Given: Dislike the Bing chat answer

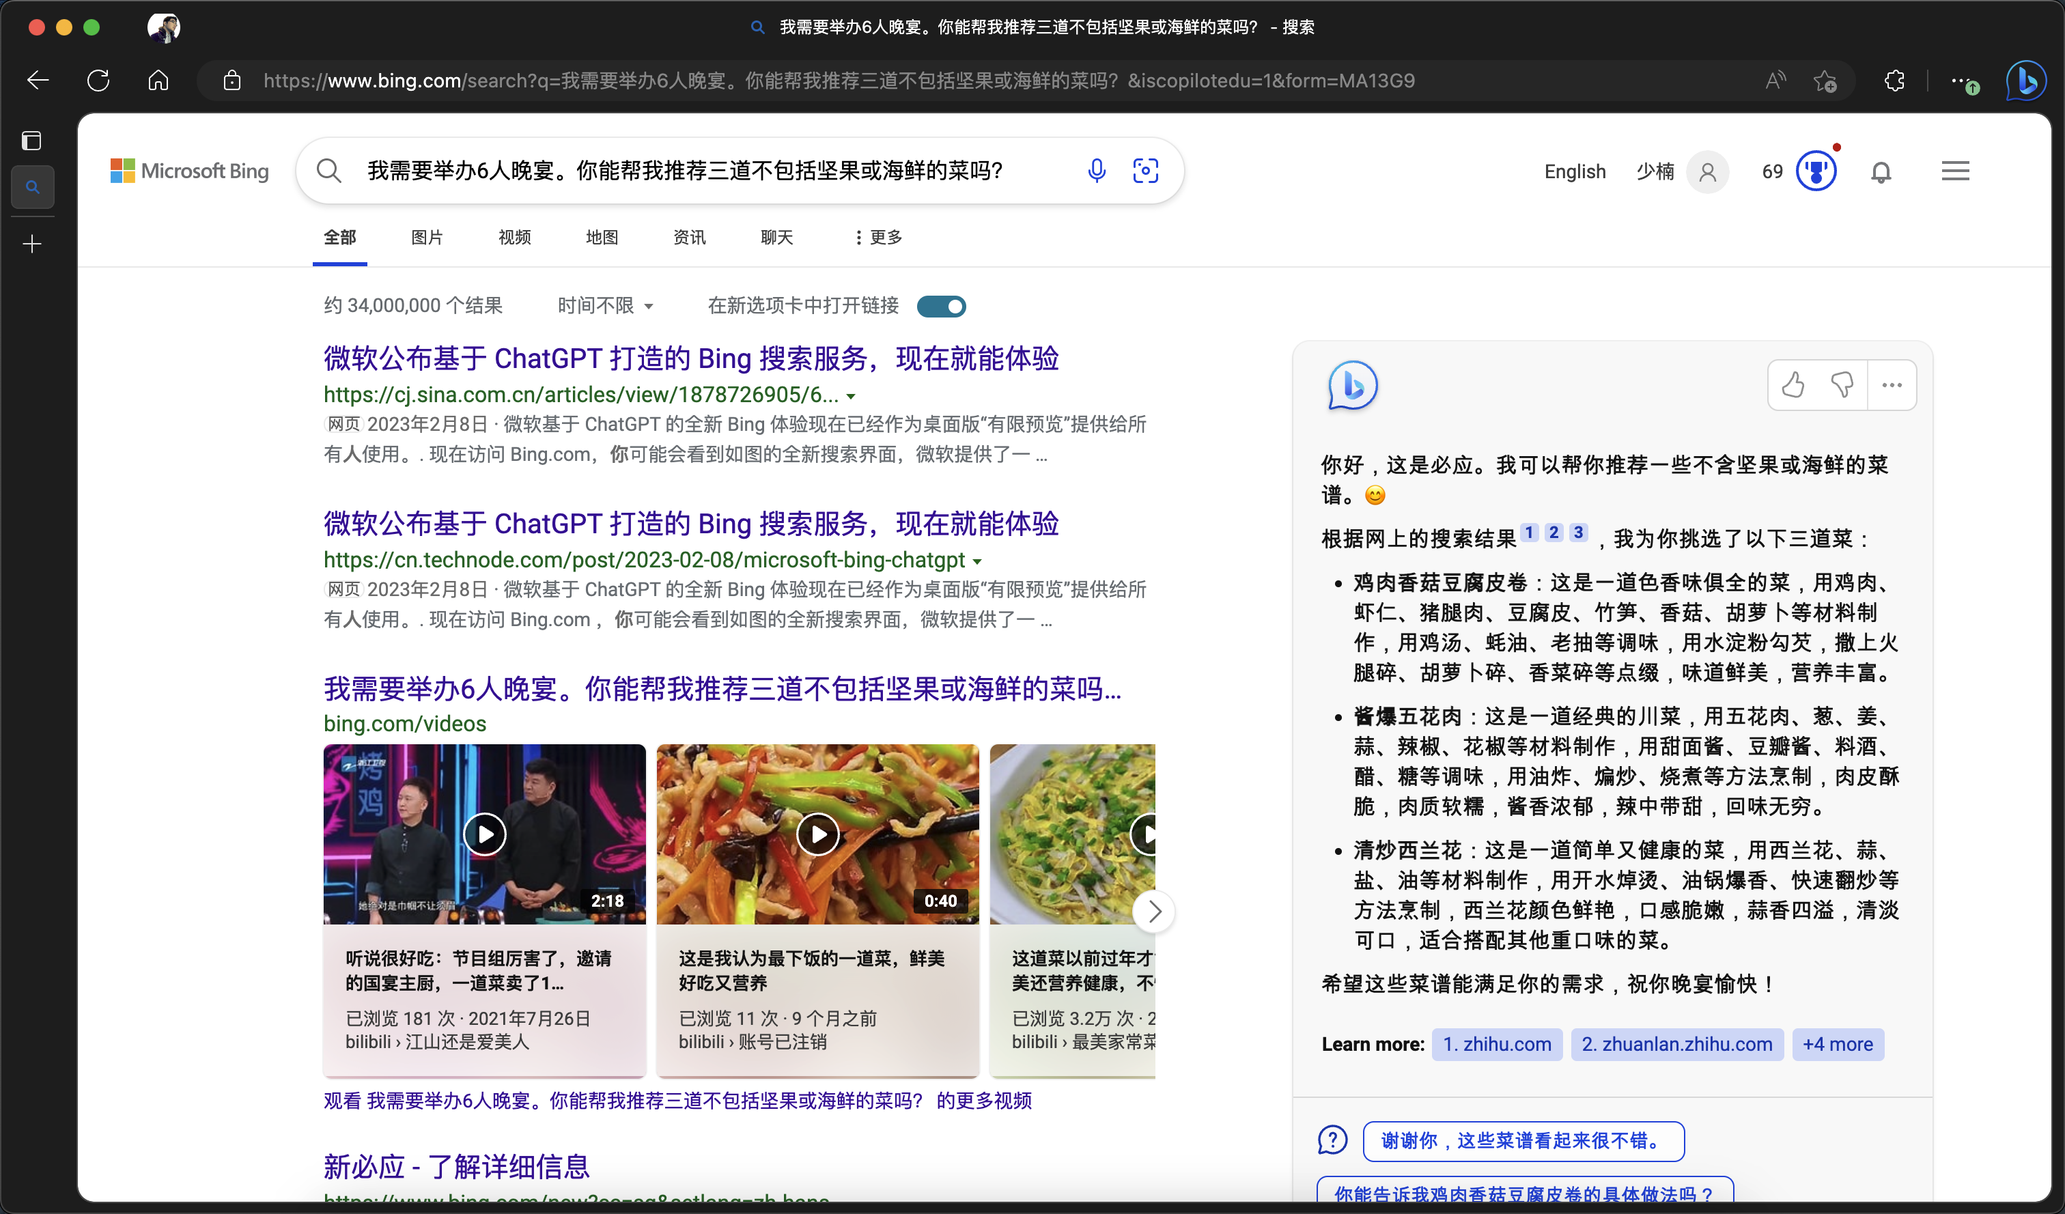Looking at the screenshot, I should 1842,384.
